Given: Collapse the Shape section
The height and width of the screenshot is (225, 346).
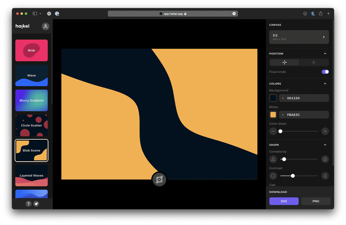Looking at the screenshot, I should [325, 145].
